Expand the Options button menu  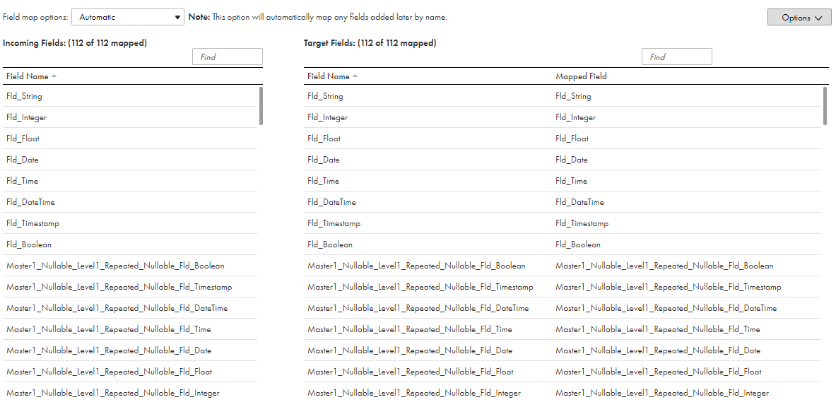(799, 18)
